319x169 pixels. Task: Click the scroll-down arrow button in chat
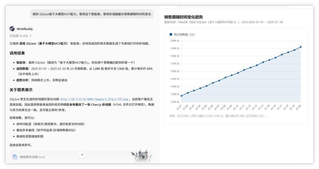coord(82,155)
